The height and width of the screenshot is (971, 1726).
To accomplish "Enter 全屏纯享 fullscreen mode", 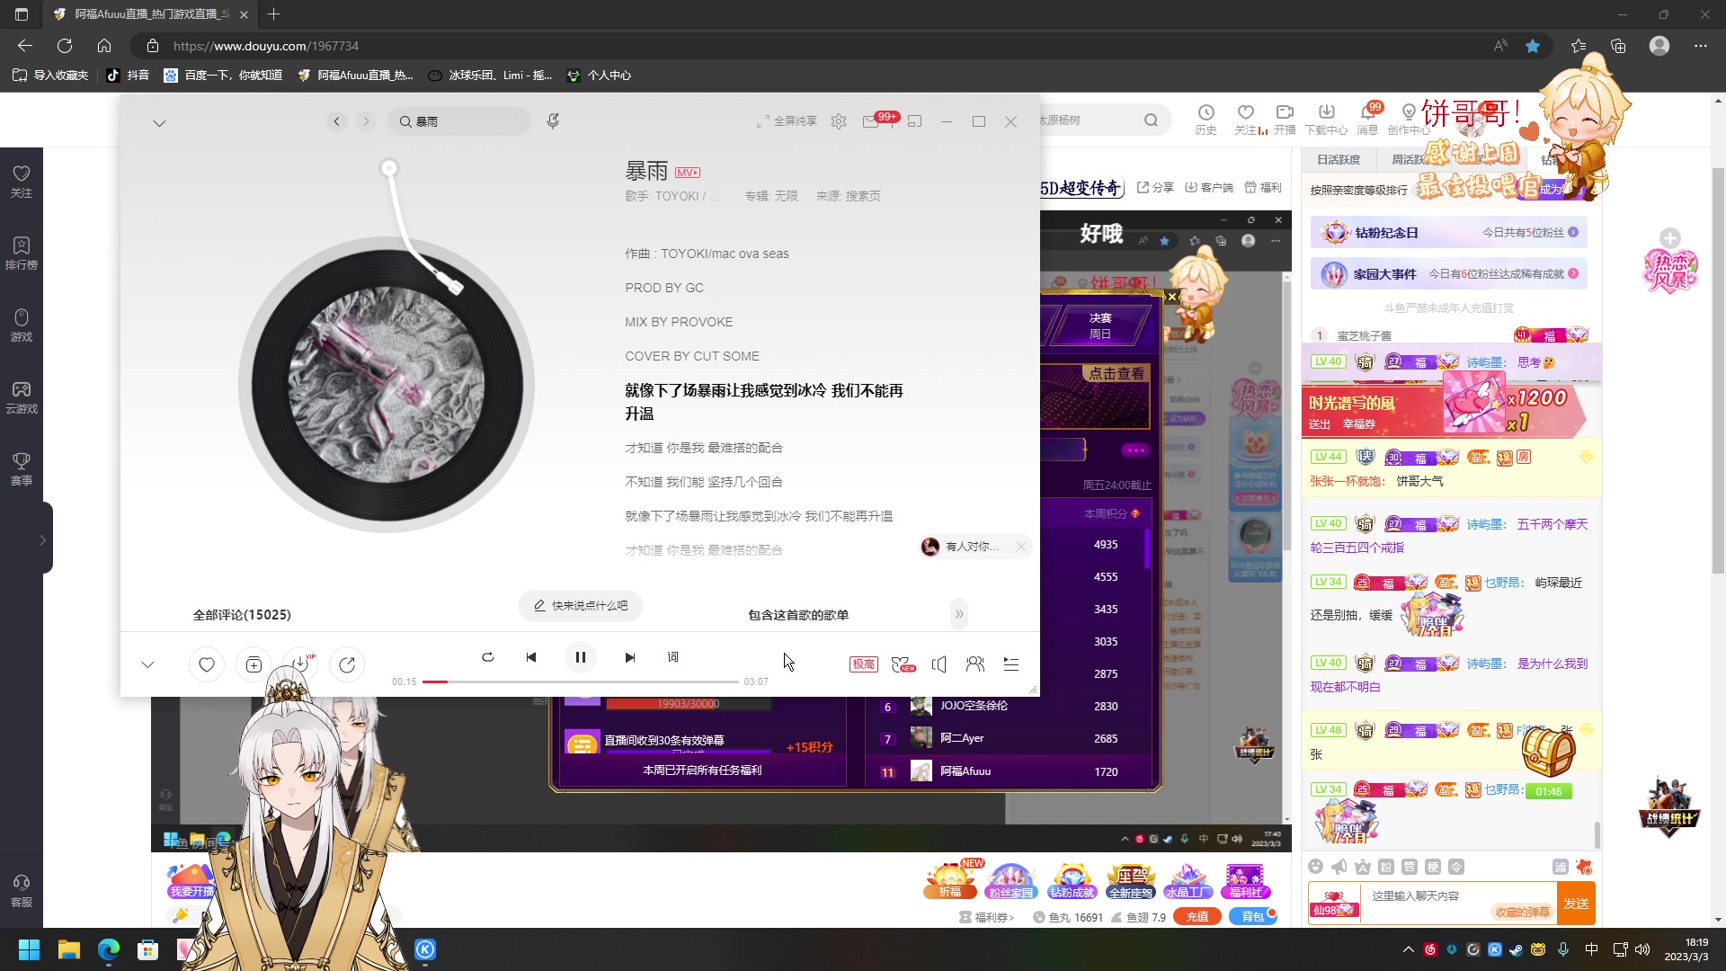I will point(787,121).
